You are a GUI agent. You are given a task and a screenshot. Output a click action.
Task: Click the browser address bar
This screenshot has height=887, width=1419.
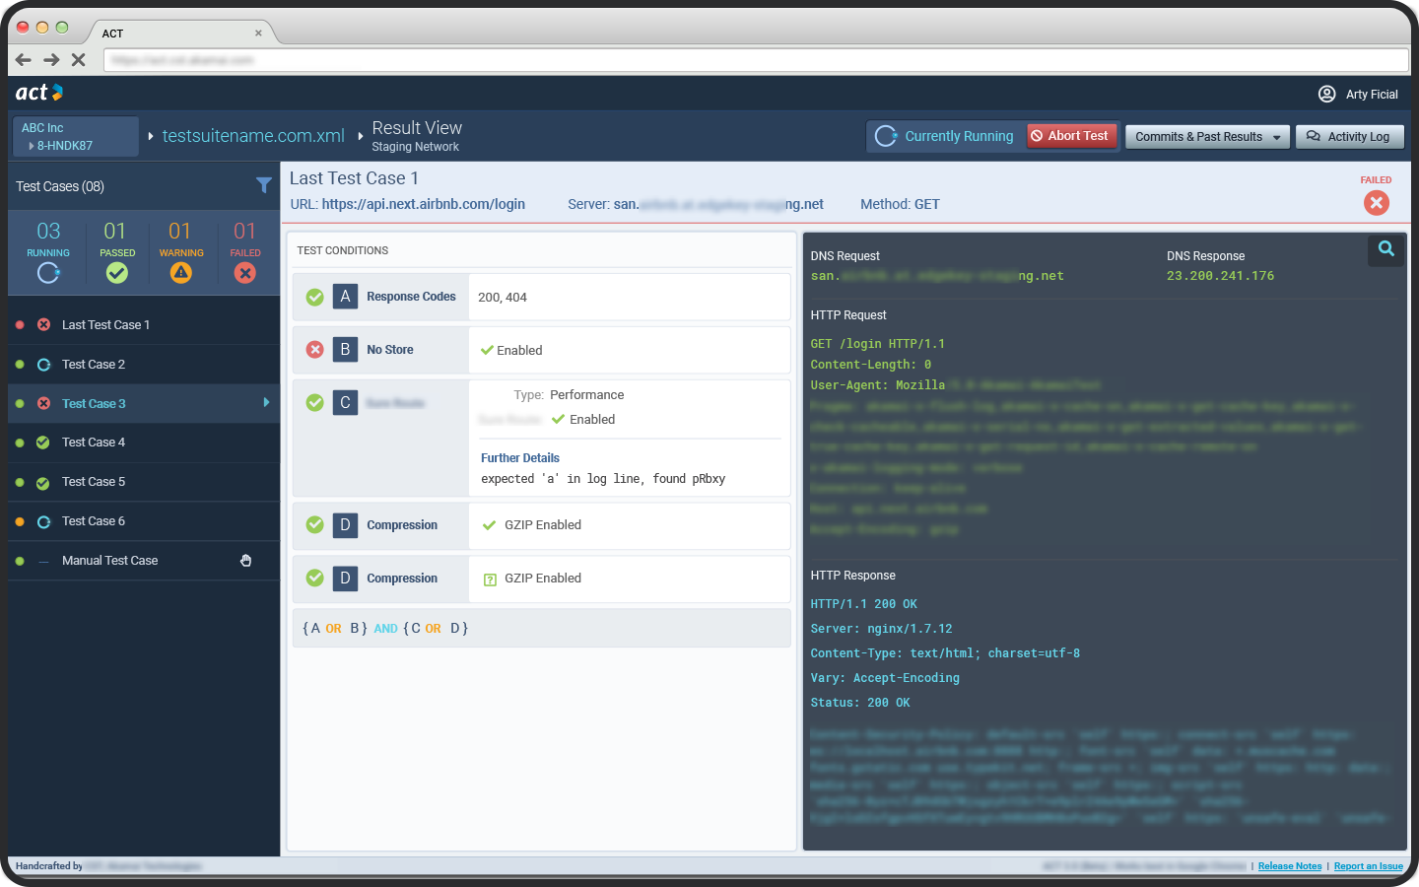pyautogui.click(x=755, y=60)
